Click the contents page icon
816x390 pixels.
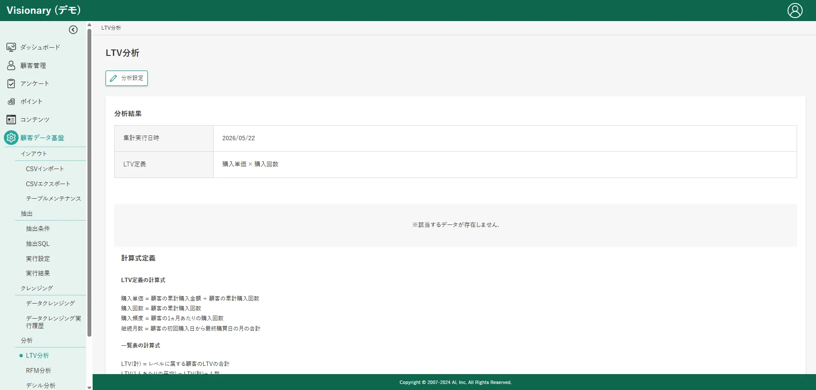coord(11,120)
